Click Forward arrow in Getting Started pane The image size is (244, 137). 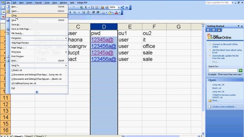[213, 30]
